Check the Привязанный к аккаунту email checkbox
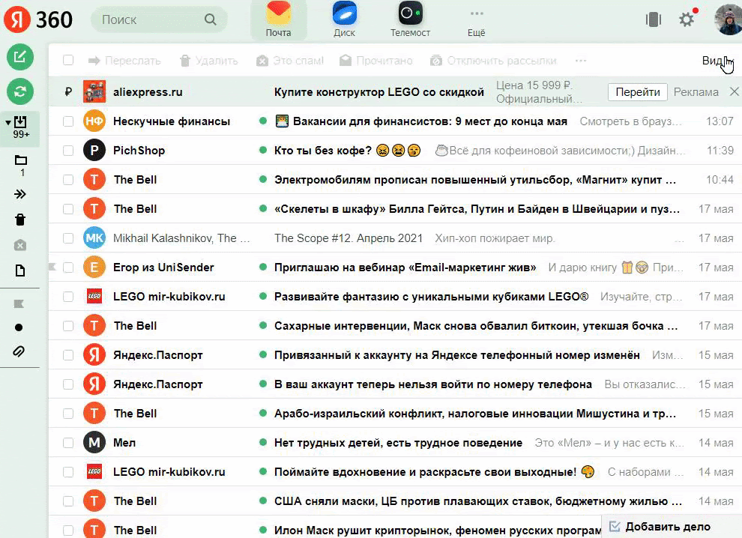 [x=68, y=355]
